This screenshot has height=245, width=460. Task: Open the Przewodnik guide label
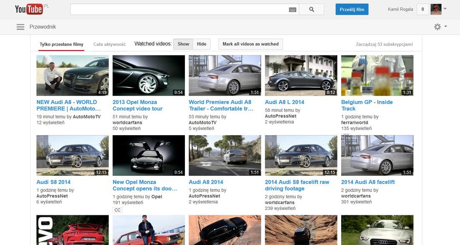pyautogui.click(x=43, y=27)
